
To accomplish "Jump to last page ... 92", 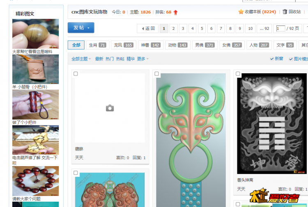I will tap(264, 29).
